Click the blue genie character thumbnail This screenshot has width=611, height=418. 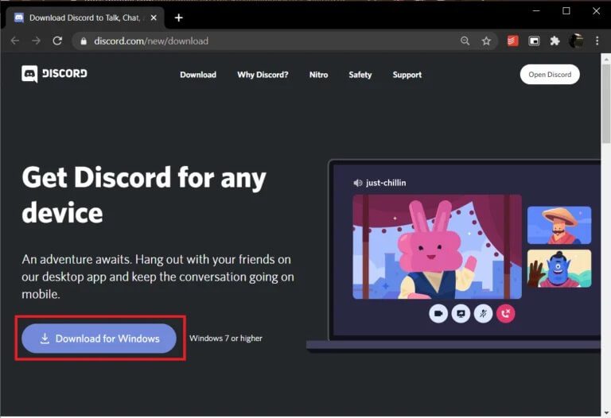(x=559, y=269)
